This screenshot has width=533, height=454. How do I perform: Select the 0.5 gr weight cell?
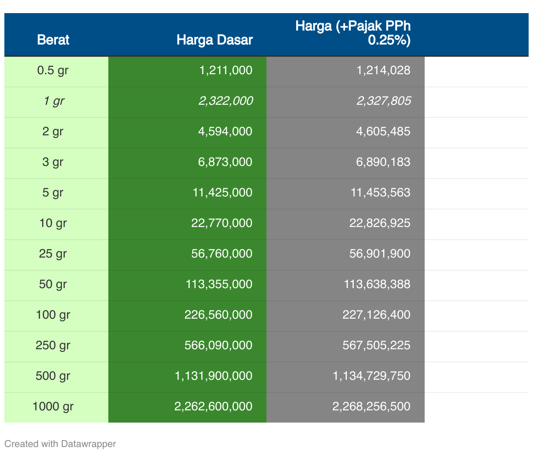[x=53, y=70]
